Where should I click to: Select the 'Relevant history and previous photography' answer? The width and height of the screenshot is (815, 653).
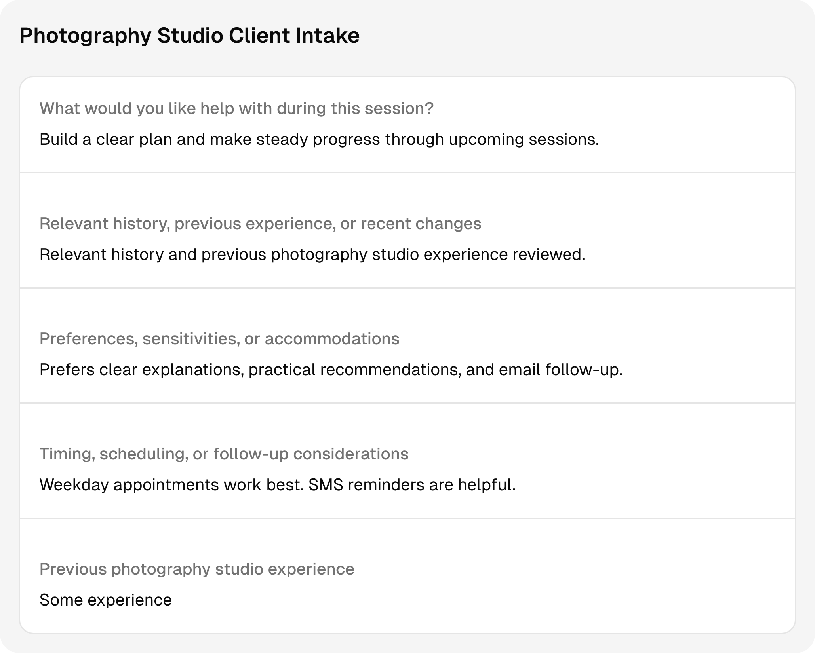(x=312, y=254)
